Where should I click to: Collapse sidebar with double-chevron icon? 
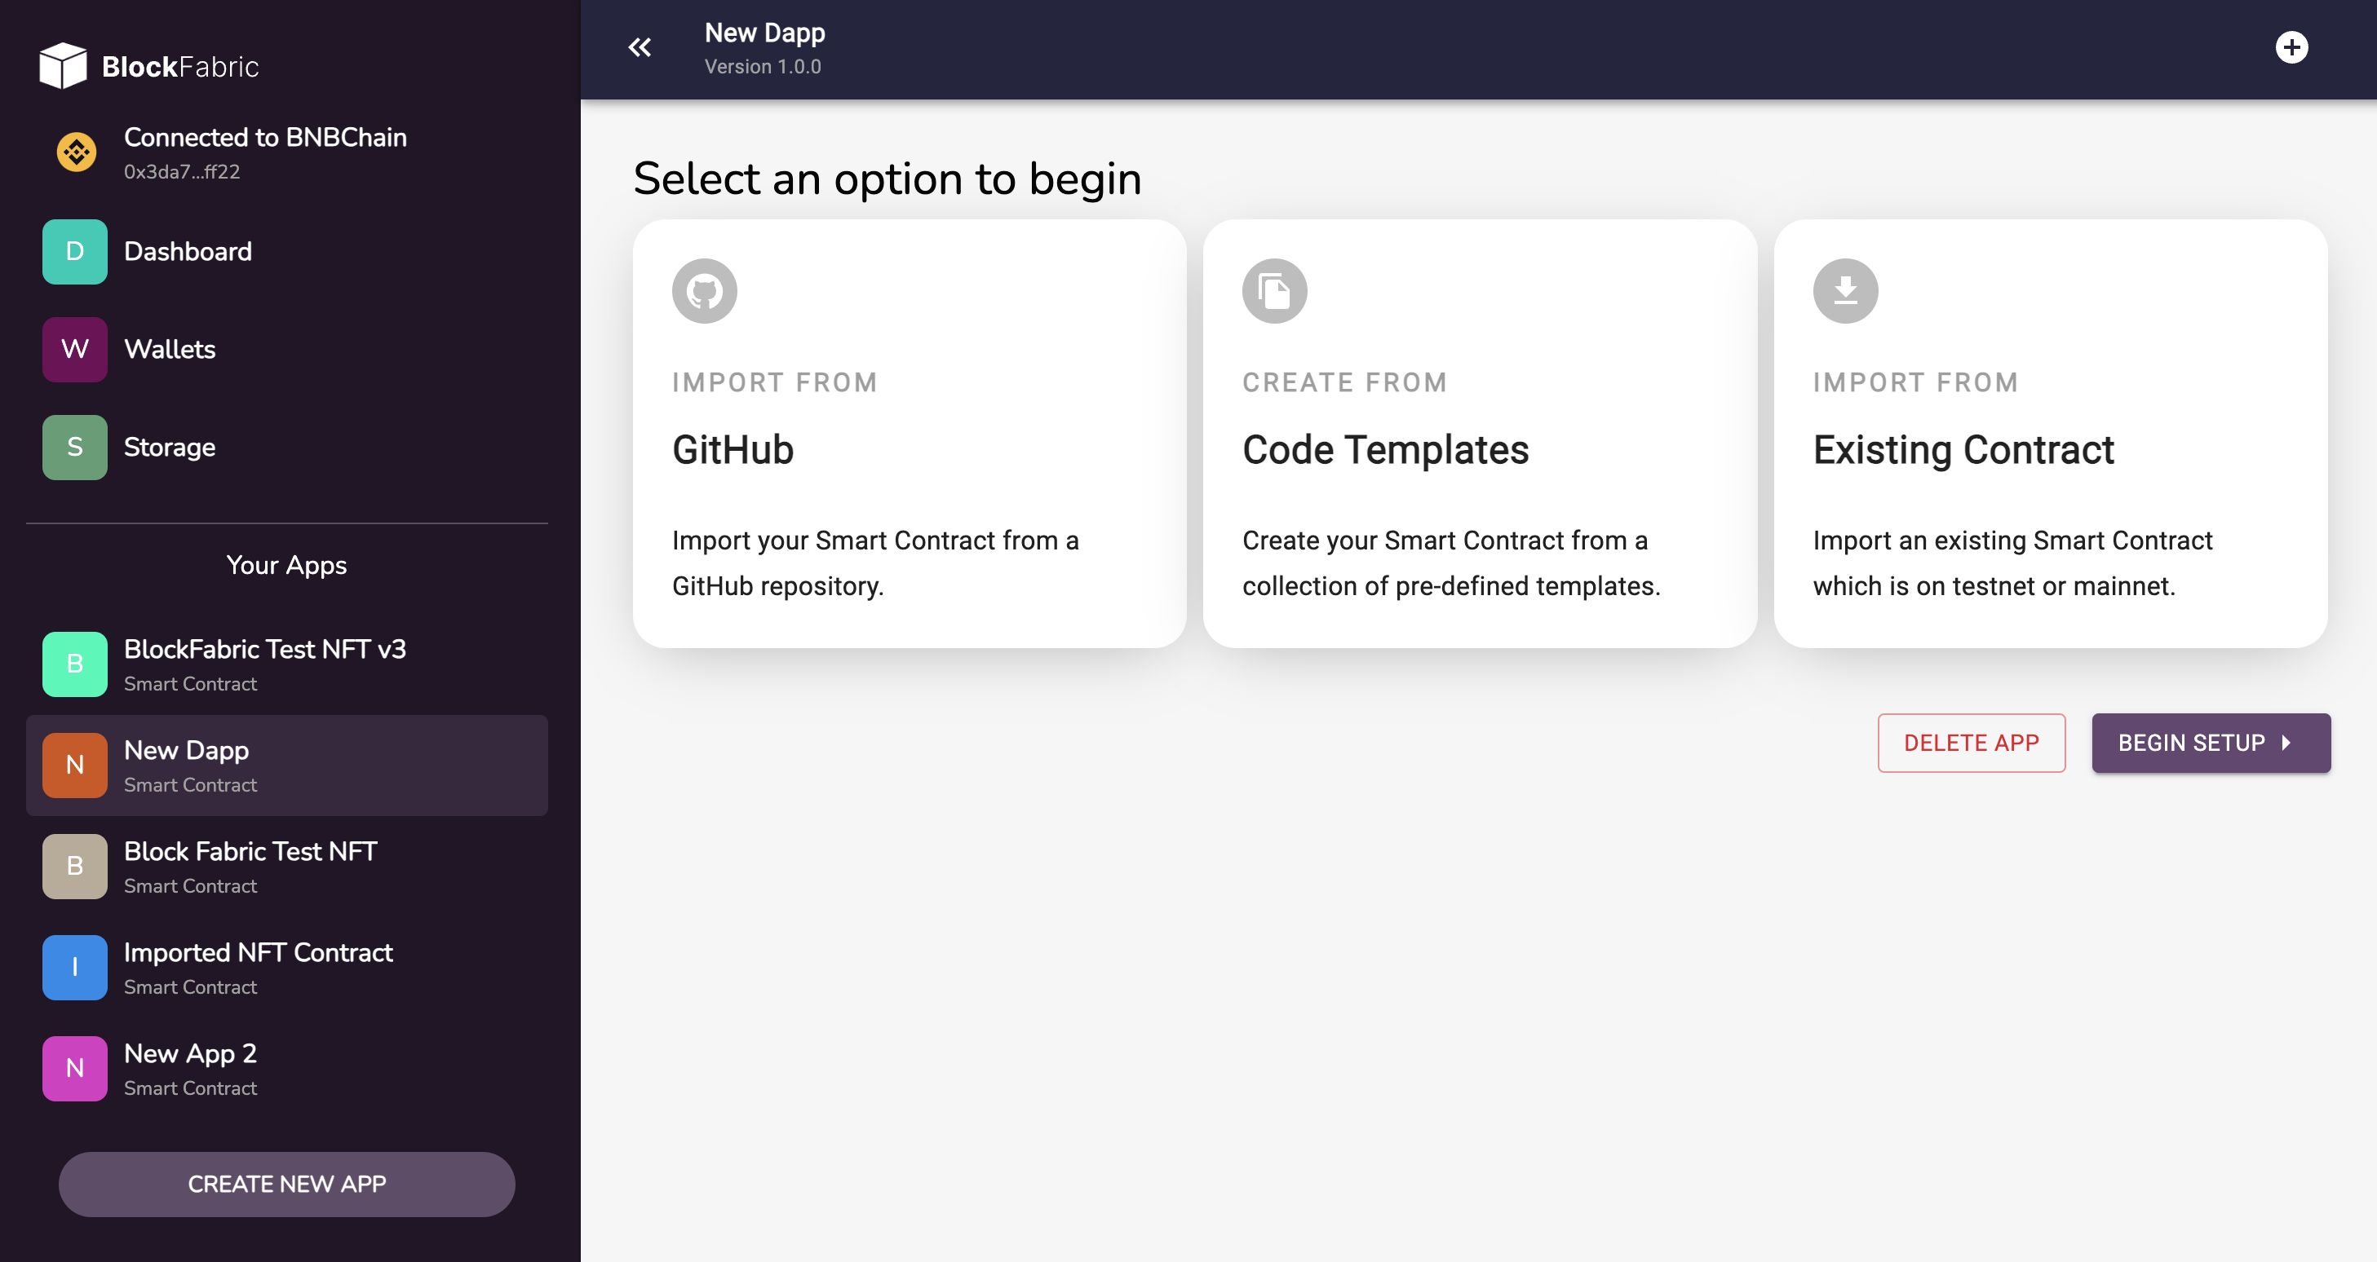[640, 48]
